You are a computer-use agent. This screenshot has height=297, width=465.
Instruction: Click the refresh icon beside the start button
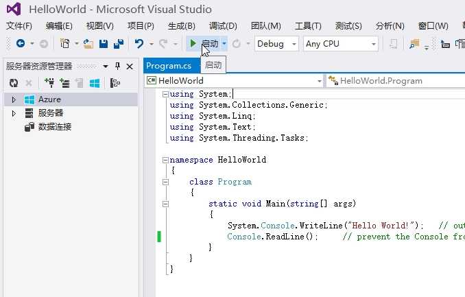click(x=237, y=44)
